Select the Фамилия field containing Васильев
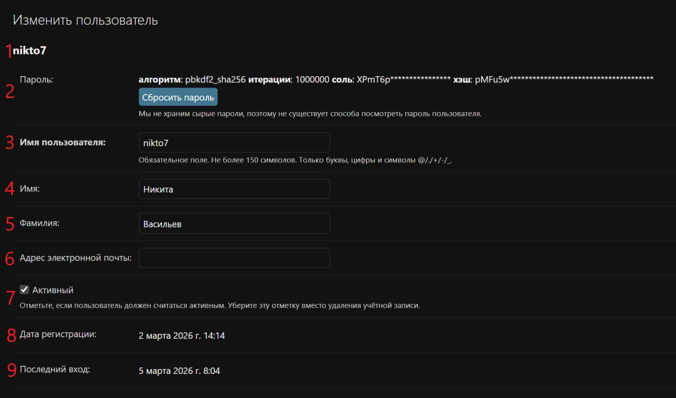Viewport: 676px width, 398px height. click(x=234, y=224)
